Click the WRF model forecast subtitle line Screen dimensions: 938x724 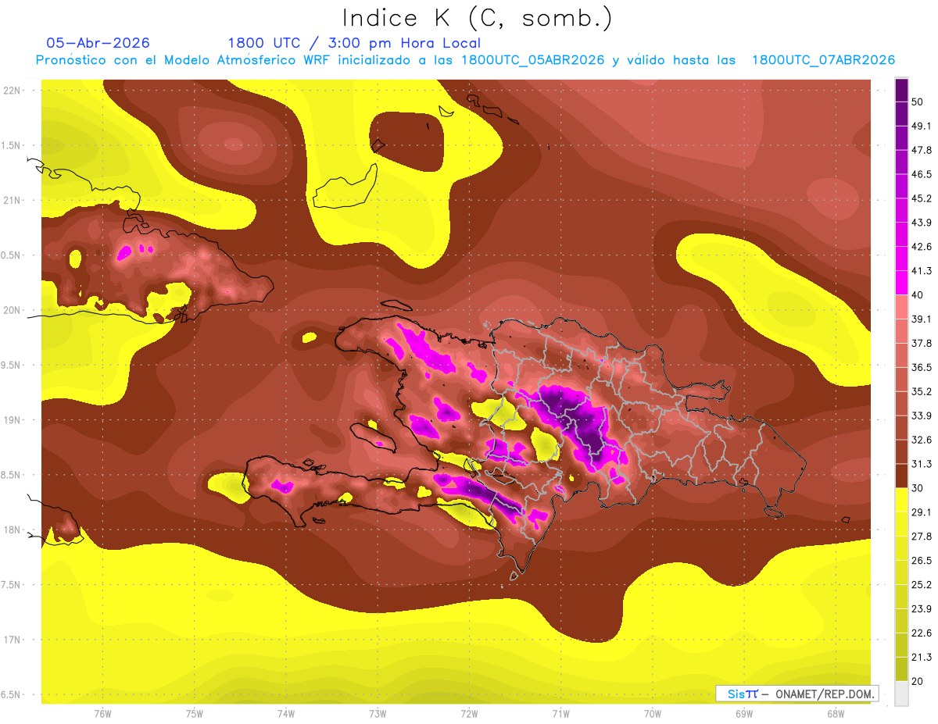pyautogui.click(x=465, y=60)
